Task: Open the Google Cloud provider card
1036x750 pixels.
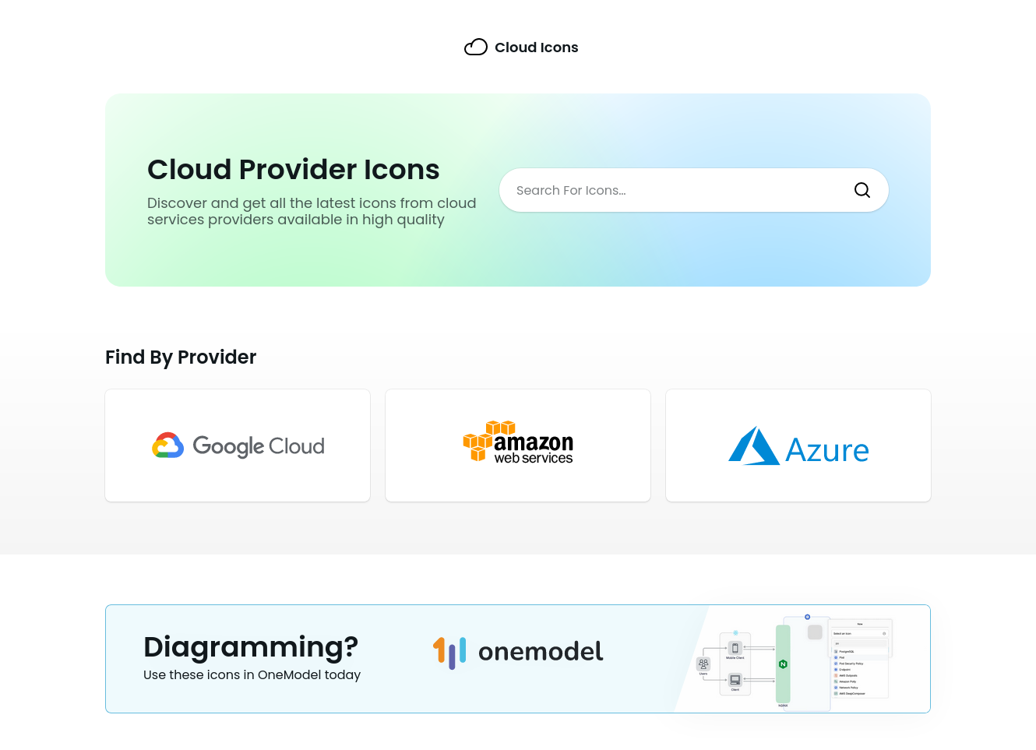Action: [x=238, y=445]
